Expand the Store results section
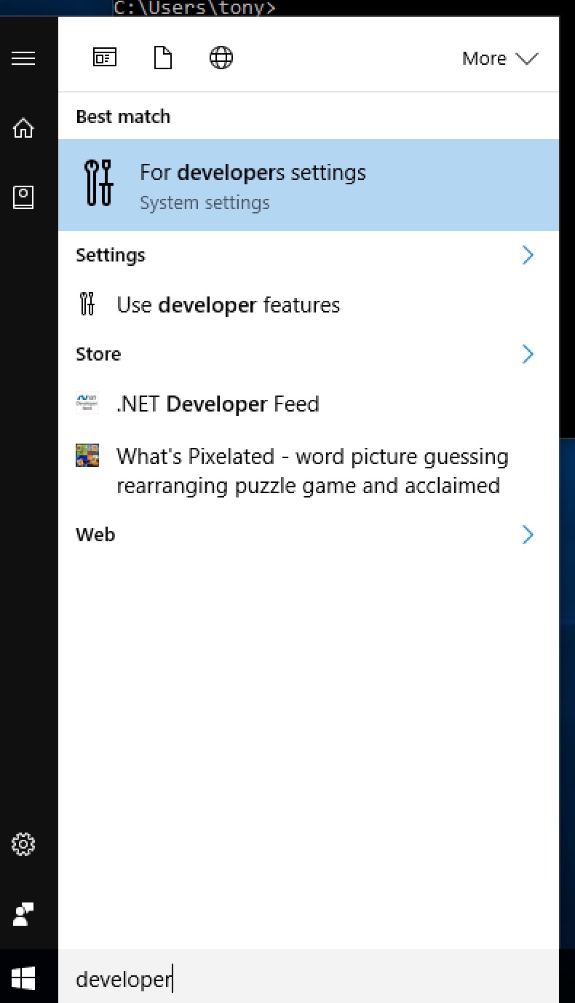Image resolution: width=575 pixels, height=1003 pixels. pyautogui.click(x=528, y=354)
